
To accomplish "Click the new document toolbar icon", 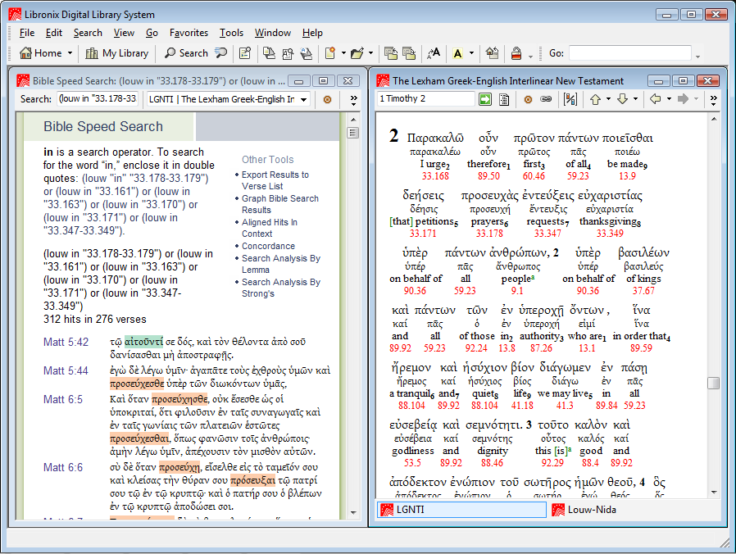I will [x=330, y=53].
